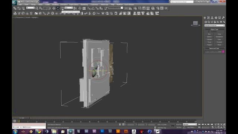Viewport: 238px width, 134px height.
Task: Activate the Select and Manipulate tool
Action: point(80,8)
